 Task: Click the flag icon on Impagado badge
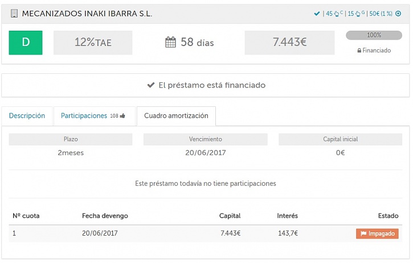point(363,233)
